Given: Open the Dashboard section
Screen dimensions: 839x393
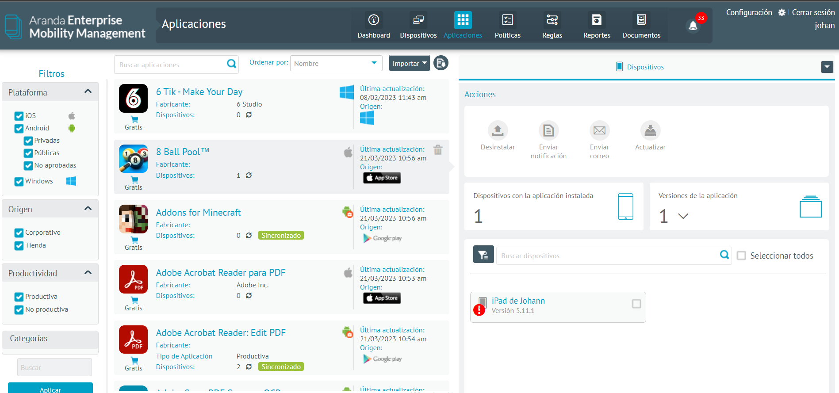Looking at the screenshot, I should click(x=374, y=26).
